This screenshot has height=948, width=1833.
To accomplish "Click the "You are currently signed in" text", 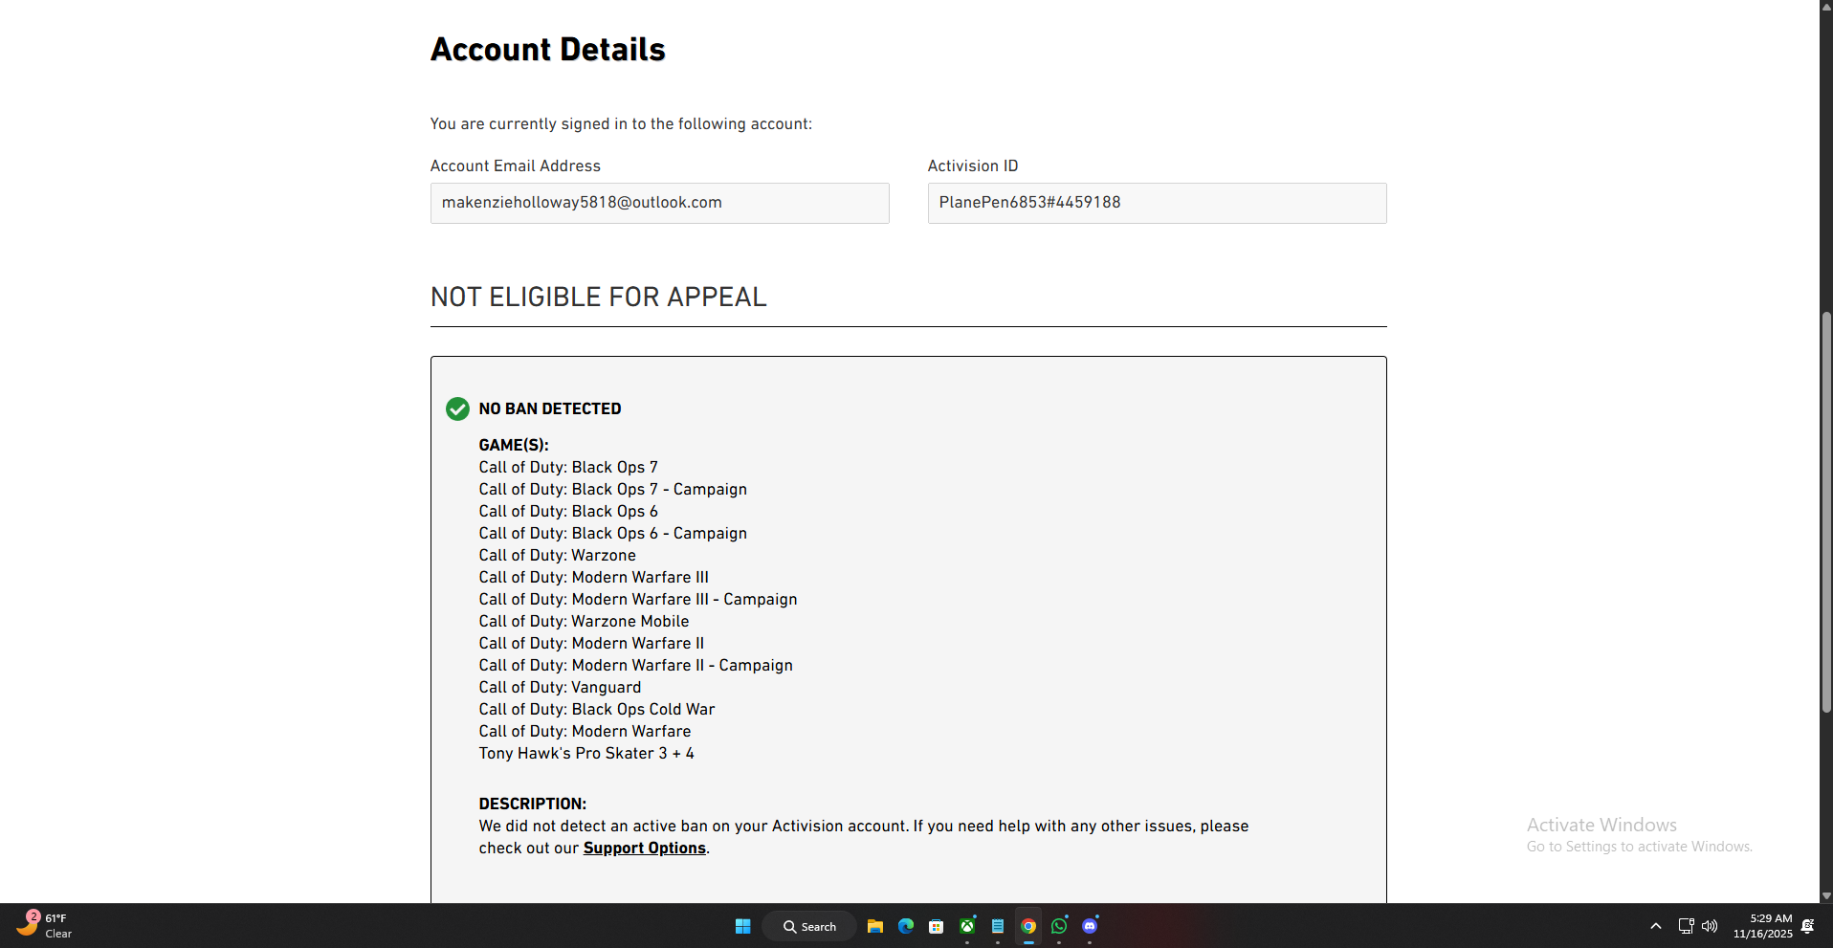I will (x=621, y=123).
